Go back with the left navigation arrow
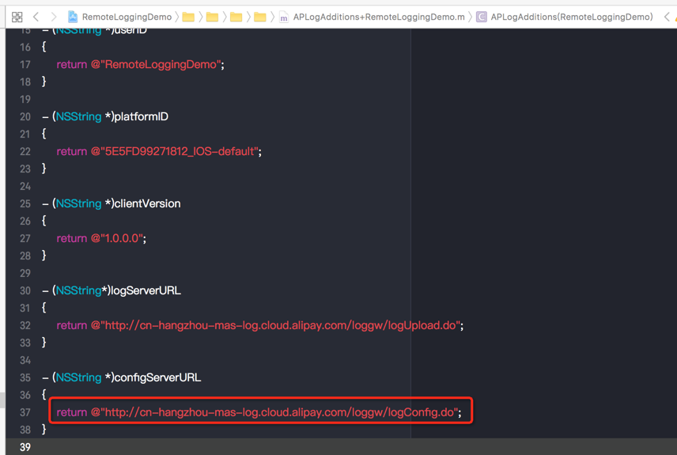The height and width of the screenshot is (455, 677). tap(36, 17)
